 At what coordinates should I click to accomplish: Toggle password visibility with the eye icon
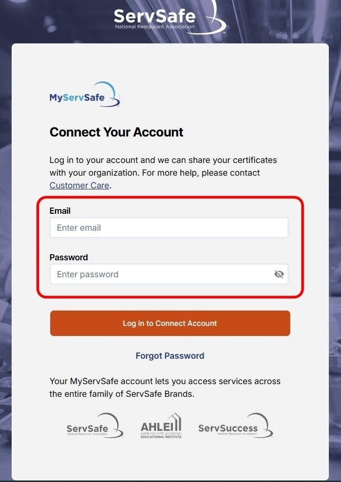click(279, 274)
